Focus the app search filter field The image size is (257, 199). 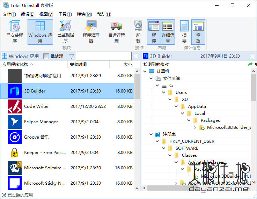104,56
